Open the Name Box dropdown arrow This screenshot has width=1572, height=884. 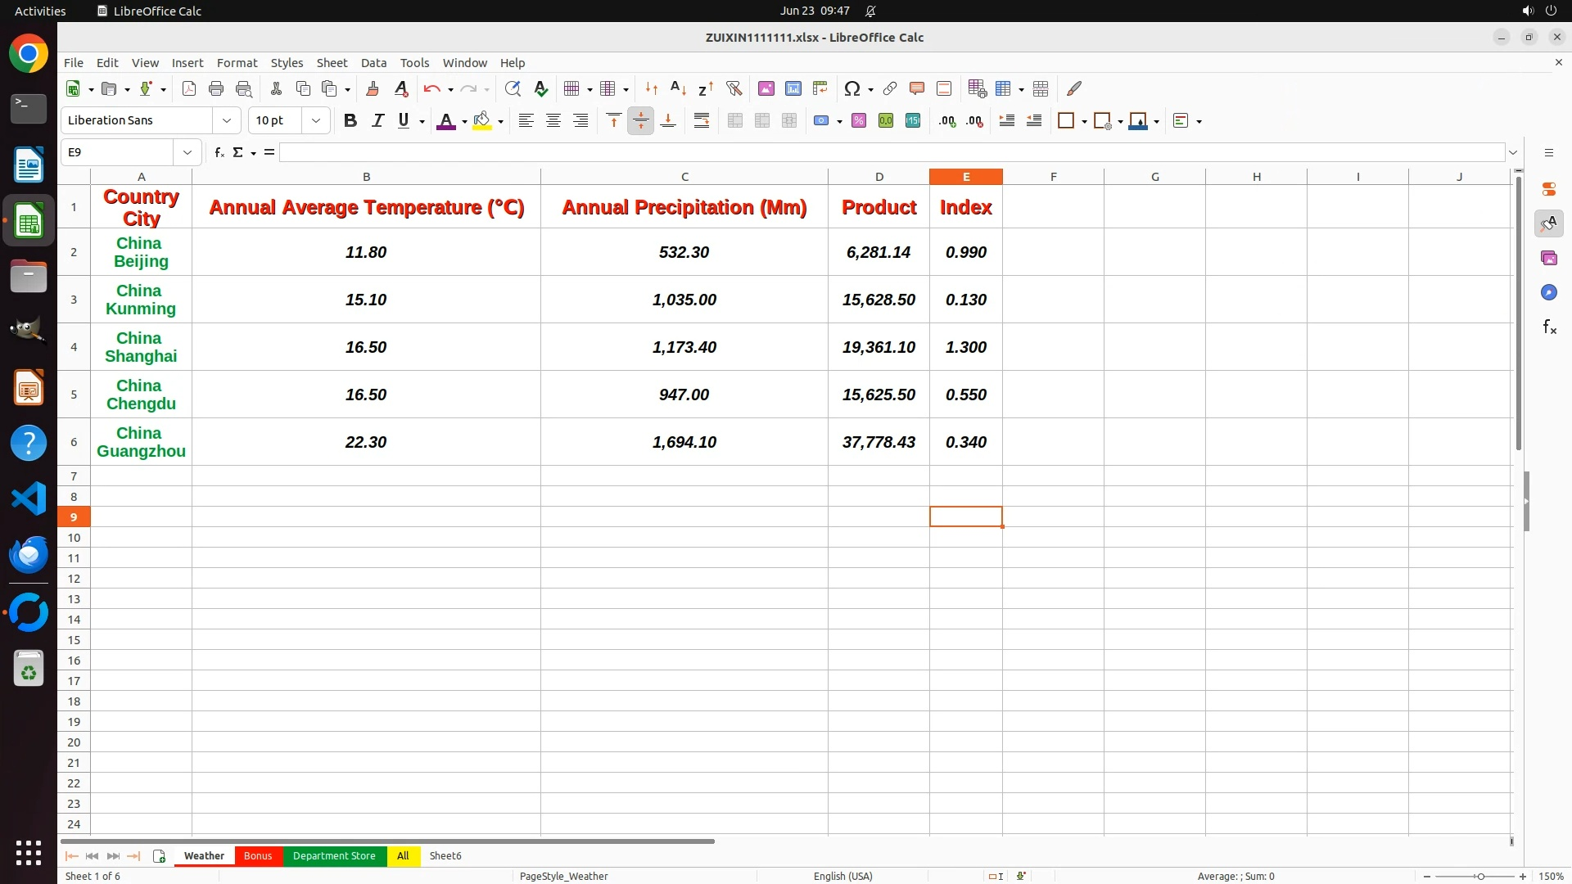(187, 152)
